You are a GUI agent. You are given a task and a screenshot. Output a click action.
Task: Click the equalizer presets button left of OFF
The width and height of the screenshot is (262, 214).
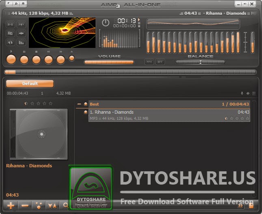point(149,62)
